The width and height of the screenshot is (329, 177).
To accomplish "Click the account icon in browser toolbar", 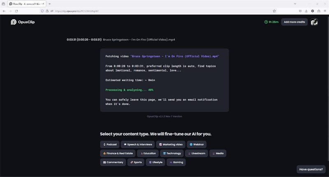I will [313, 11].
